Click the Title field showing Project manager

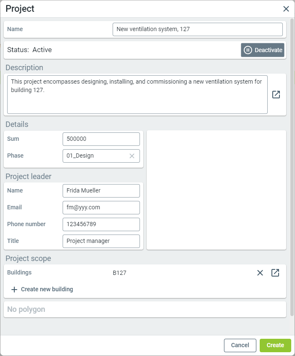(101, 241)
